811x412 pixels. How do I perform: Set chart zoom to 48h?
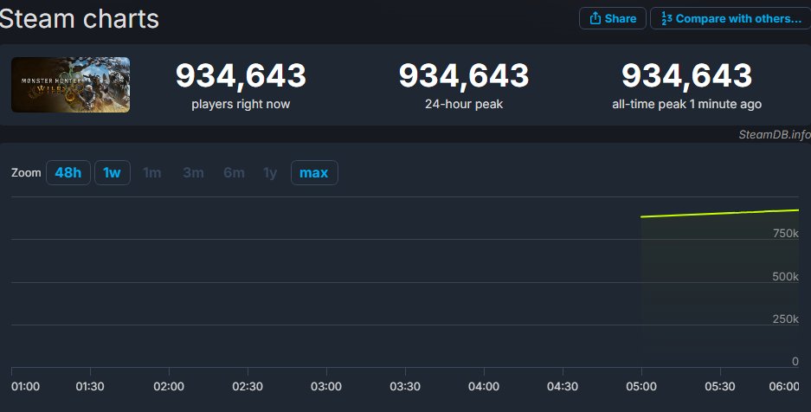pyautogui.click(x=68, y=172)
